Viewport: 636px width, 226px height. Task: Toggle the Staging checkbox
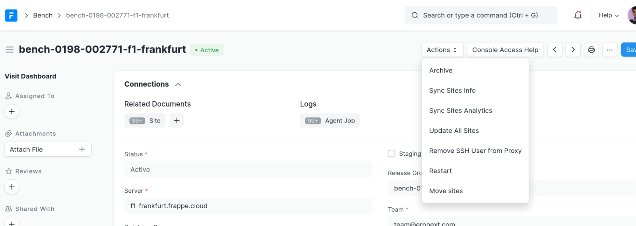[391, 154]
